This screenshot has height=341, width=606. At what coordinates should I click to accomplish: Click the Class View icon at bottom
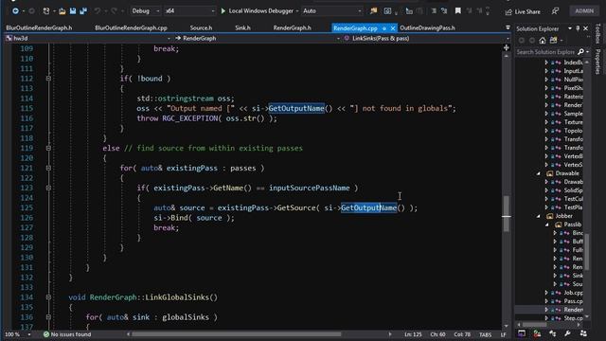coord(552,333)
